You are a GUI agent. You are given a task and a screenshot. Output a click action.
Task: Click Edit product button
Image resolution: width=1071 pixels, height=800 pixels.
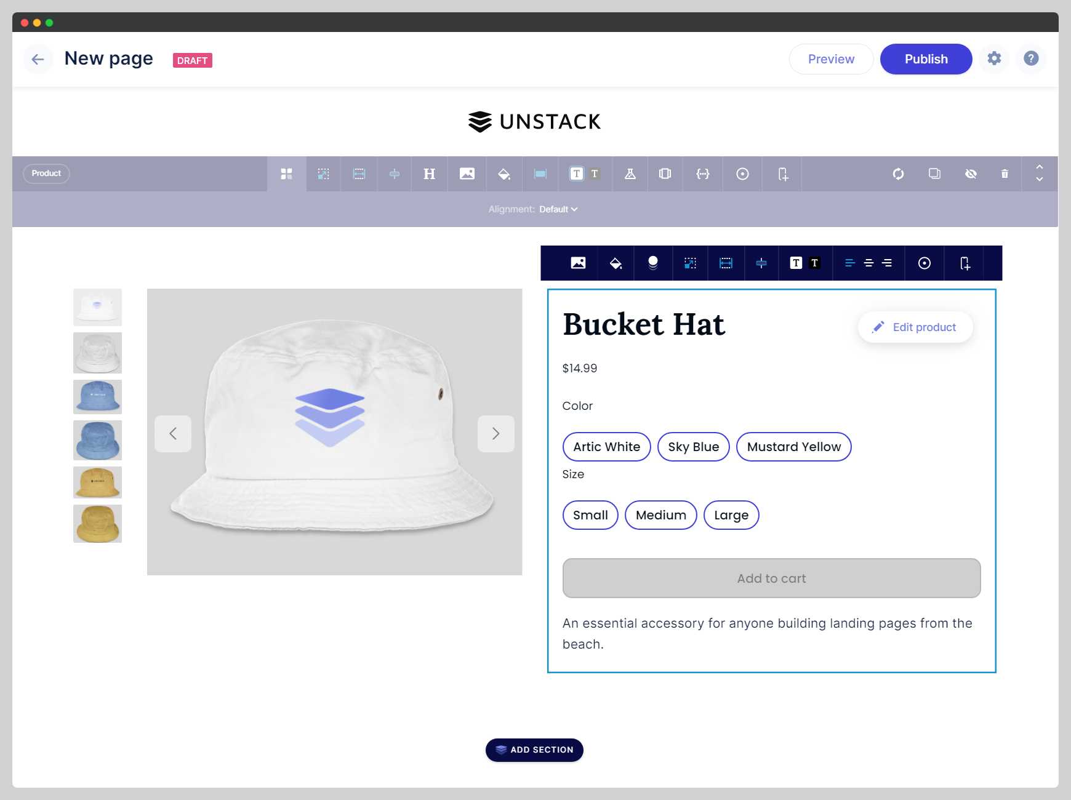915,327
